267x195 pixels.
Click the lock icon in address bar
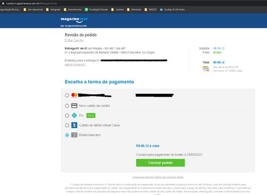[x=3, y=3]
